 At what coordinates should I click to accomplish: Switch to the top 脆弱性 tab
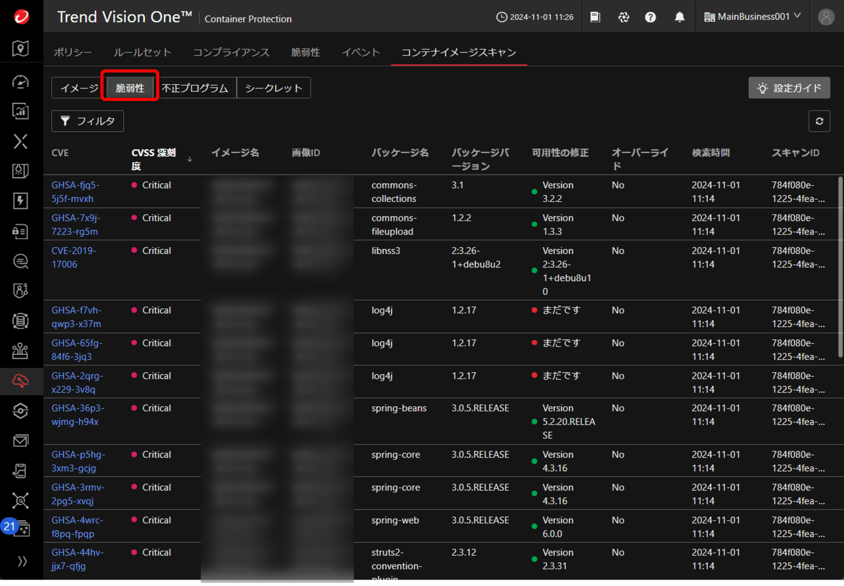click(x=306, y=52)
